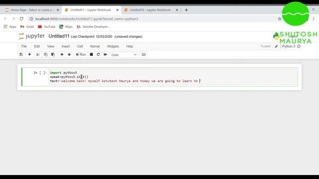
Task: Copy selected cells icon
Action: click(x=45, y=55)
